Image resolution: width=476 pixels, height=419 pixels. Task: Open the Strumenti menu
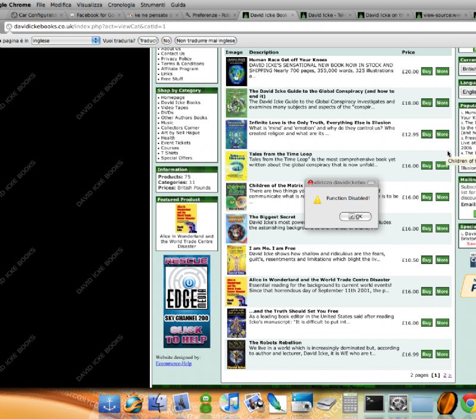click(153, 5)
